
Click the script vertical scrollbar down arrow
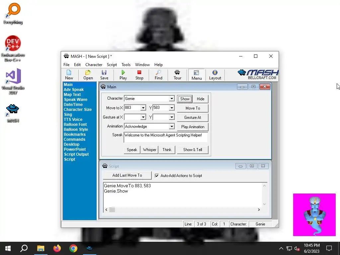(x=264, y=204)
